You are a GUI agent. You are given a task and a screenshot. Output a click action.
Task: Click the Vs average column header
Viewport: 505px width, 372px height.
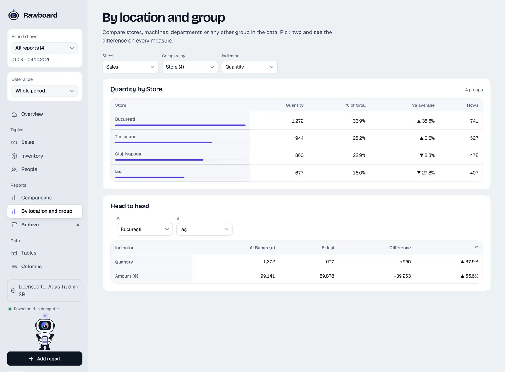click(x=423, y=105)
